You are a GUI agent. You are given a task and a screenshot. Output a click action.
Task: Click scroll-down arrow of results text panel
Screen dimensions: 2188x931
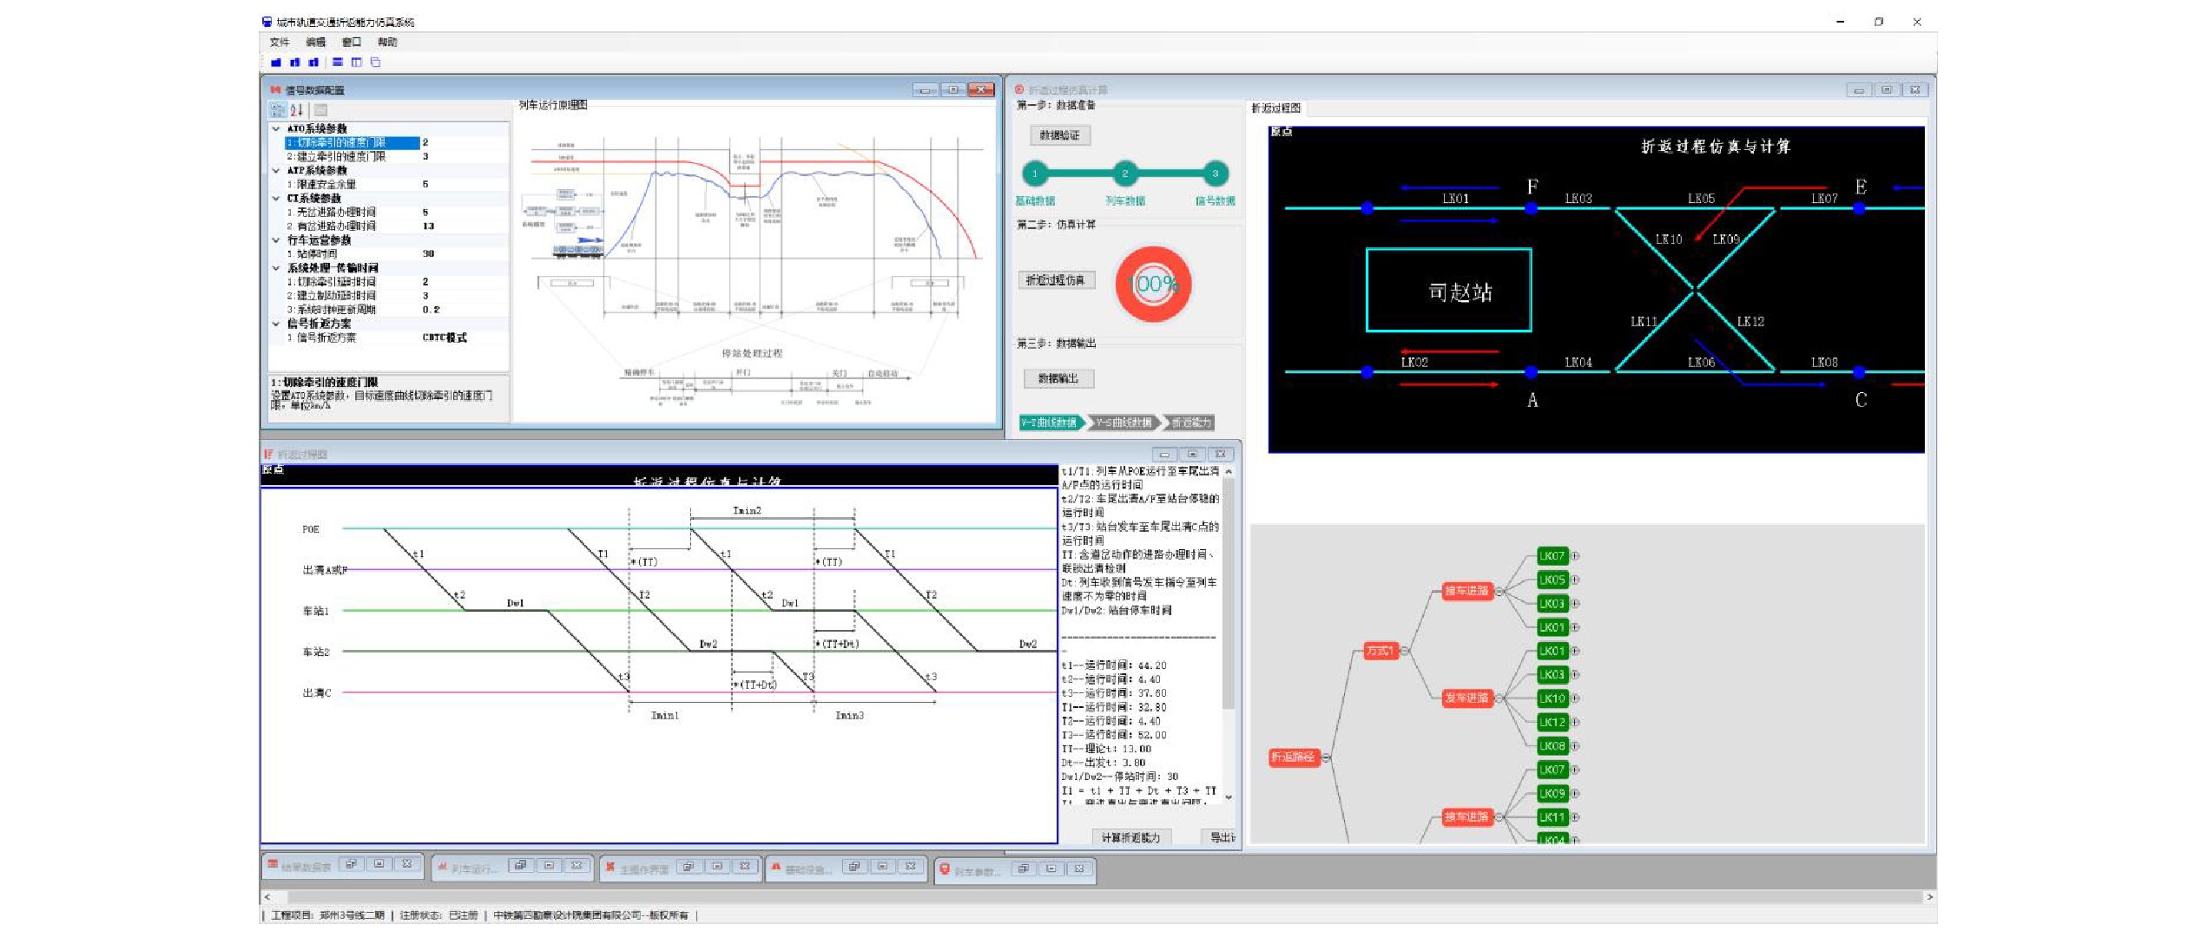1229,797
